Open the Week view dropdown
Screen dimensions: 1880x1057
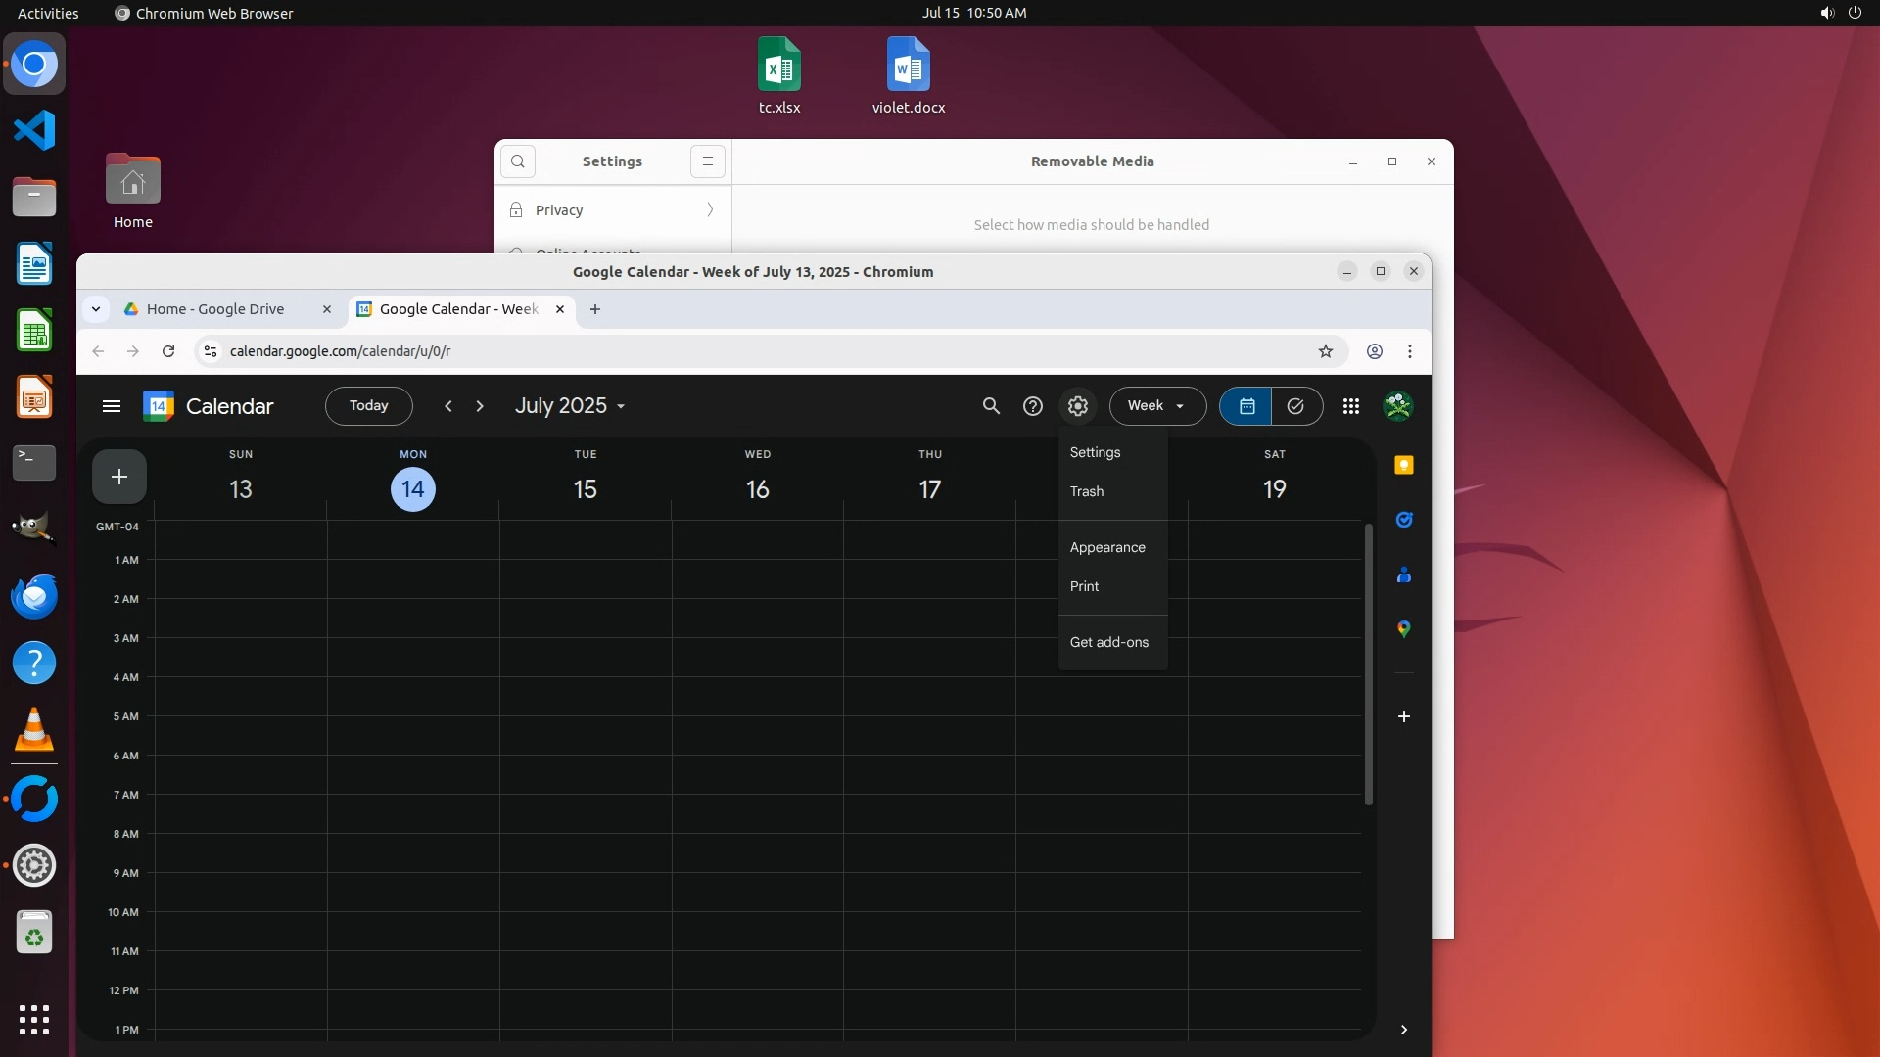click(1156, 406)
